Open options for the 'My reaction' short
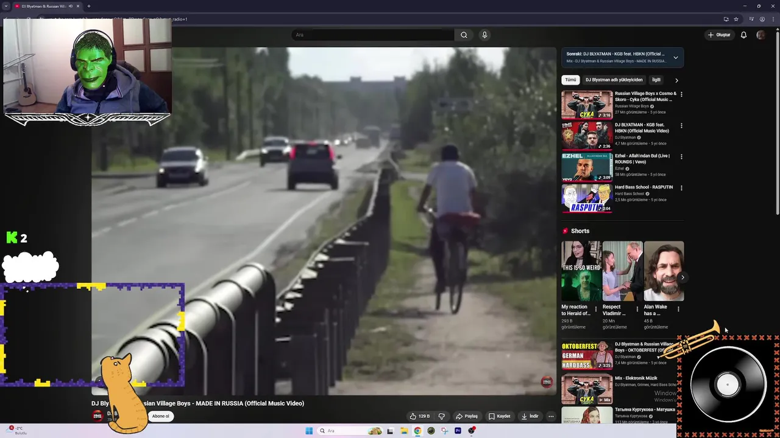This screenshot has width=780, height=438. click(x=596, y=309)
